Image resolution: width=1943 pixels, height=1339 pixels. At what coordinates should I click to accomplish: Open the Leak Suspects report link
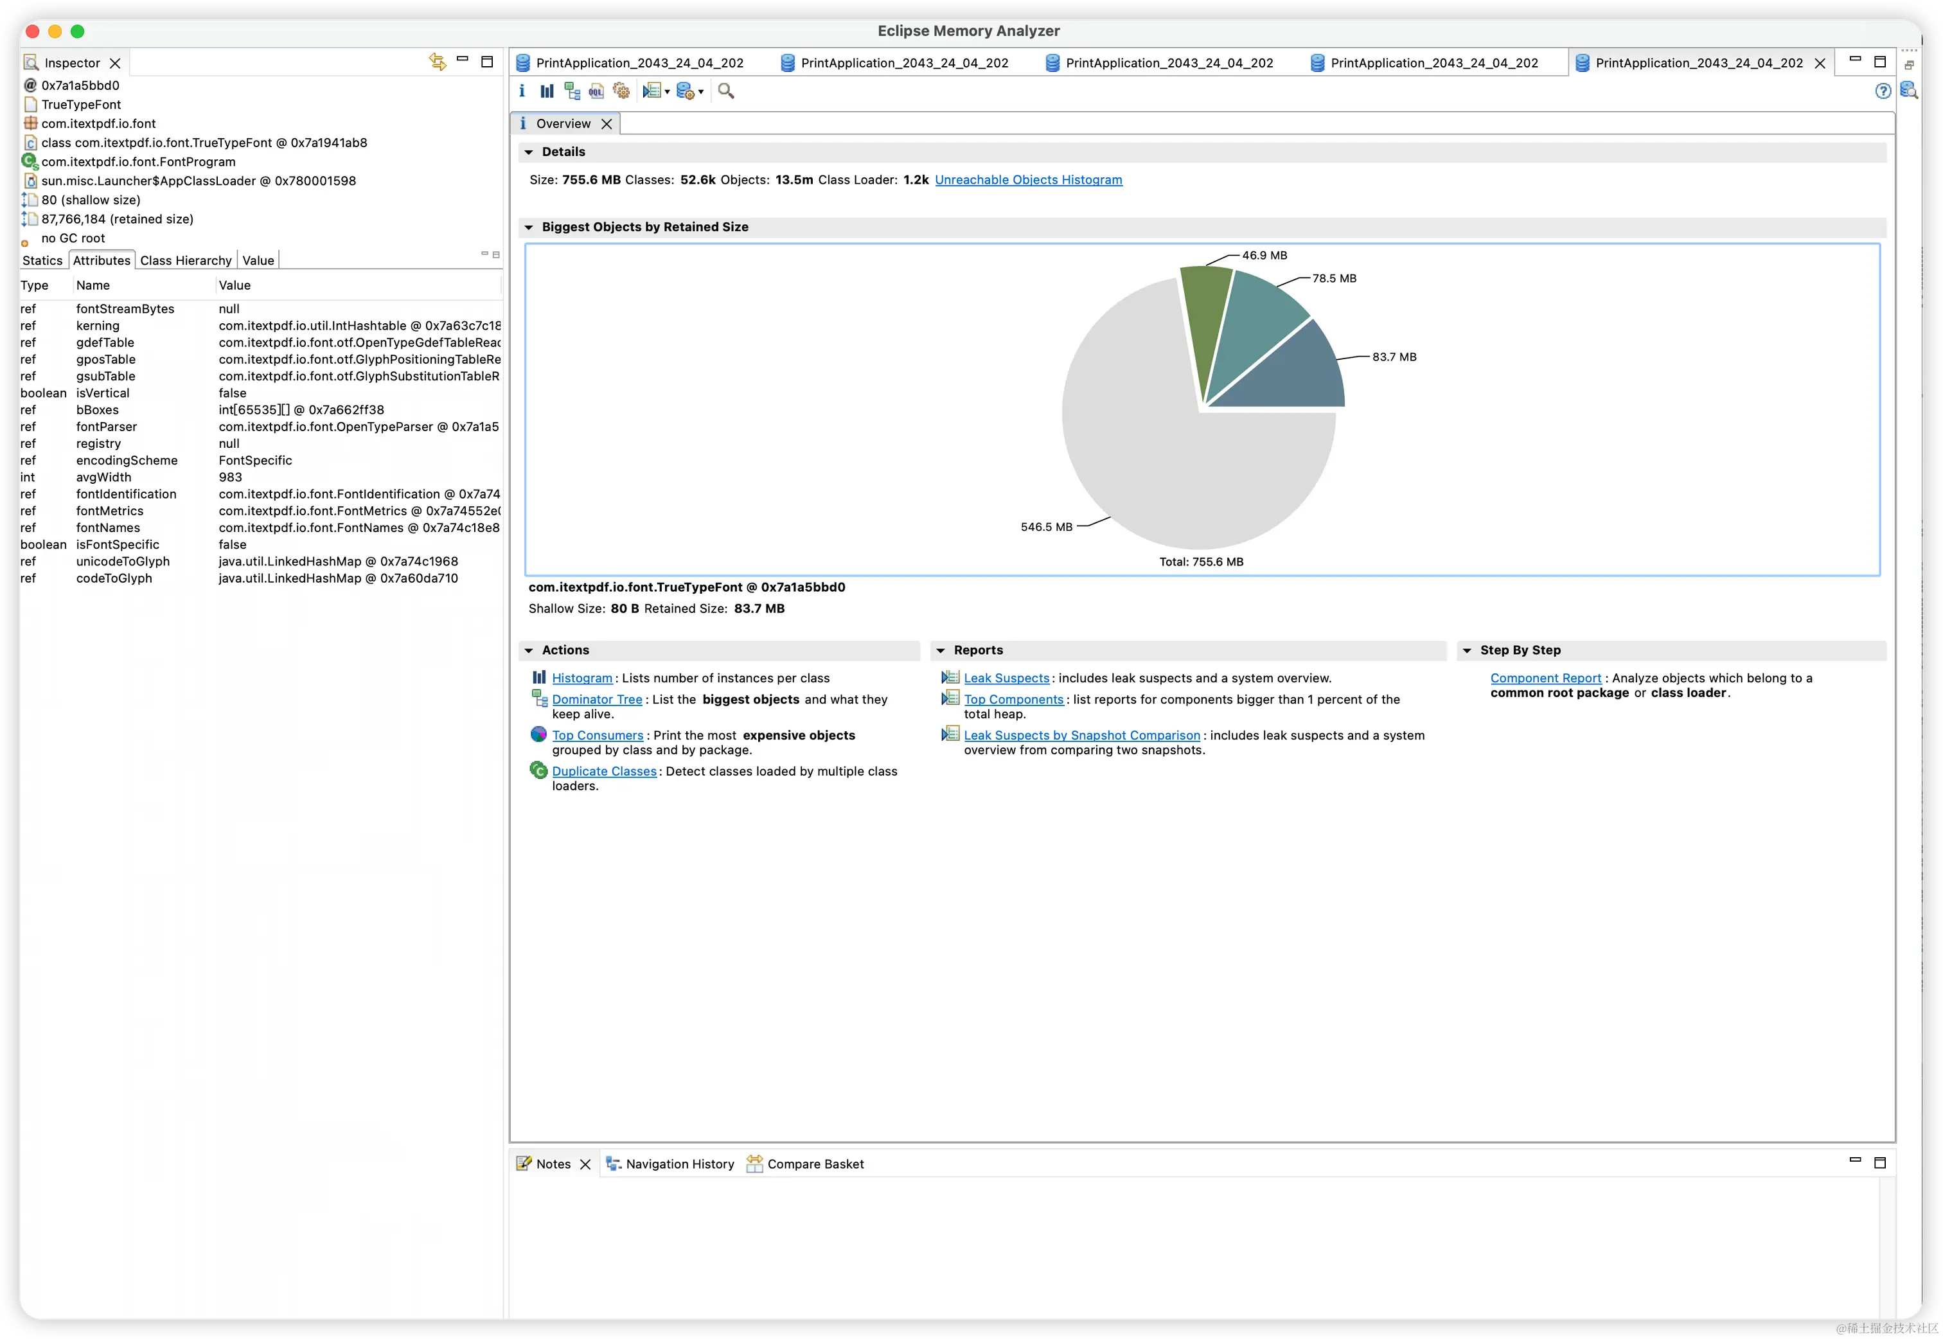[x=1006, y=678]
